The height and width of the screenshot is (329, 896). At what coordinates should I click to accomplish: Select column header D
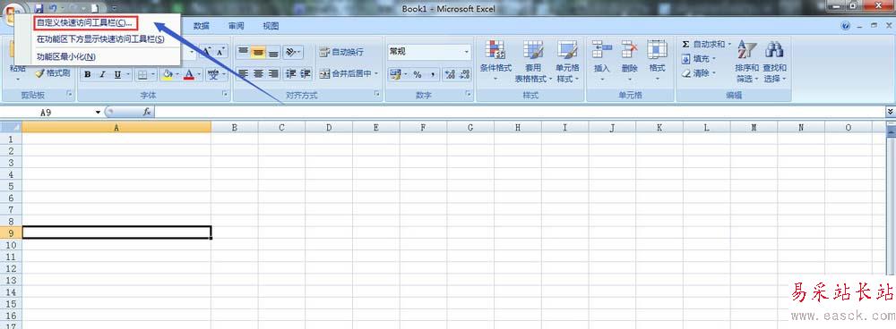coord(329,128)
